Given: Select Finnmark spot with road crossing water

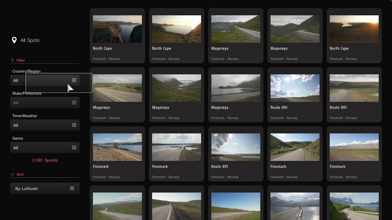Looking at the screenshot, I should click(176, 154).
